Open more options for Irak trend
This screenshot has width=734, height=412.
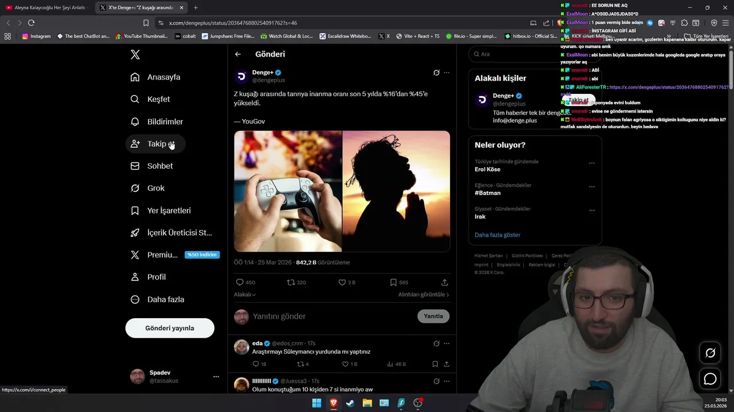coord(592,210)
